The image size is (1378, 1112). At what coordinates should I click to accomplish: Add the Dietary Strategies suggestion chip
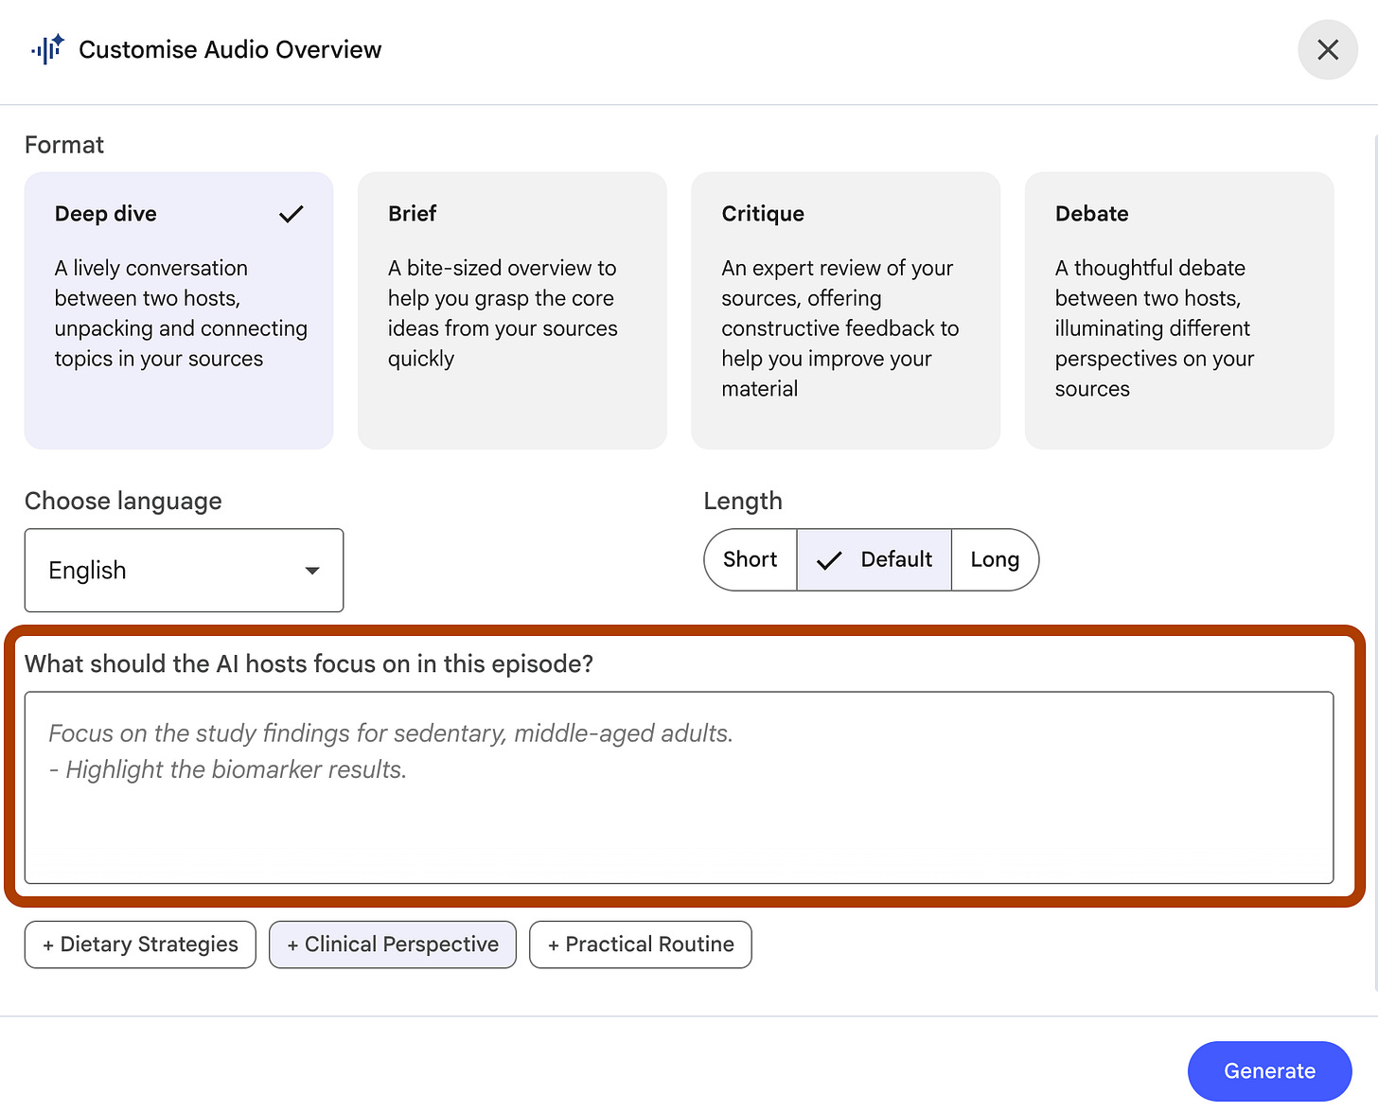(140, 944)
